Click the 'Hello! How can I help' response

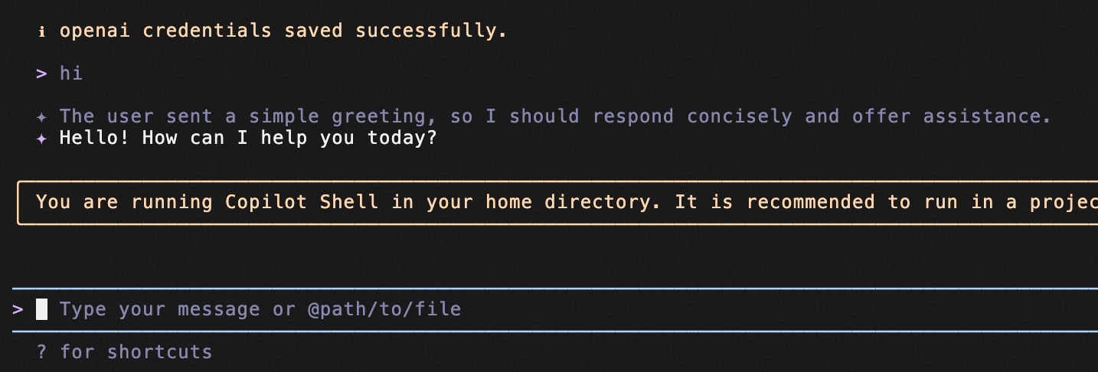coord(248,140)
